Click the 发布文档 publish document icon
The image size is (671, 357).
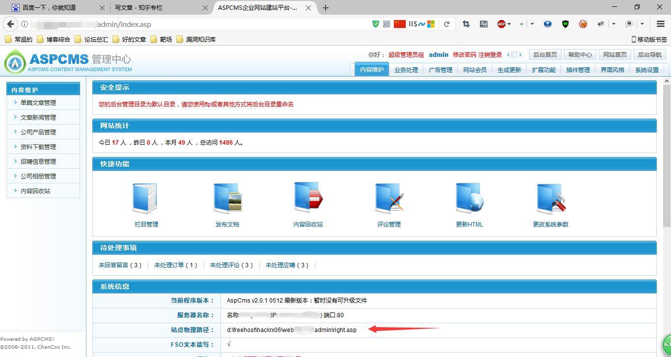tap(227, 199)
